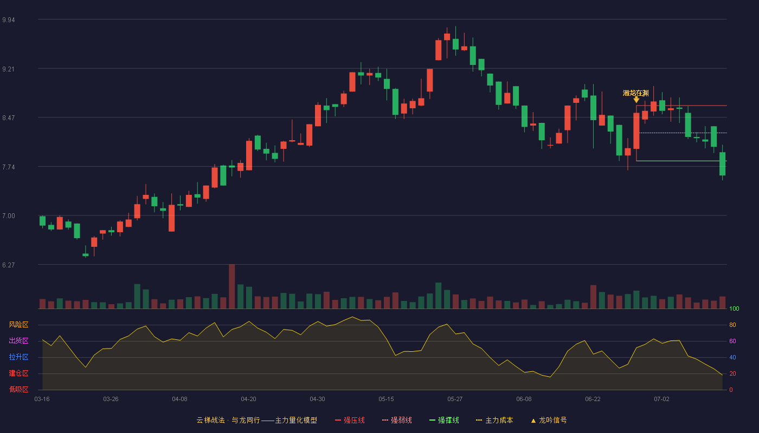This screenshot has height=433, width=759.
Task: Click the 05-15 date label
Action: pyautogui.click(x=386, y=399)
